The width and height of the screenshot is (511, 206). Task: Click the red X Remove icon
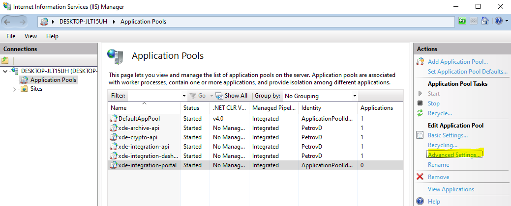(x=421, y=177)
